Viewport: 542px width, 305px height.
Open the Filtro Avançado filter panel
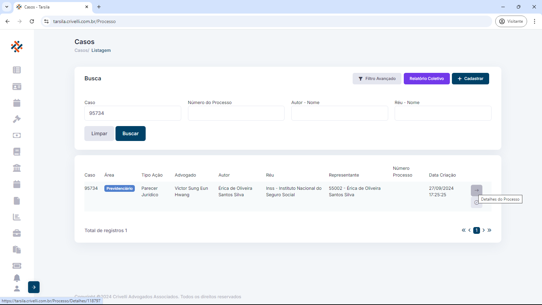(377, 79)
